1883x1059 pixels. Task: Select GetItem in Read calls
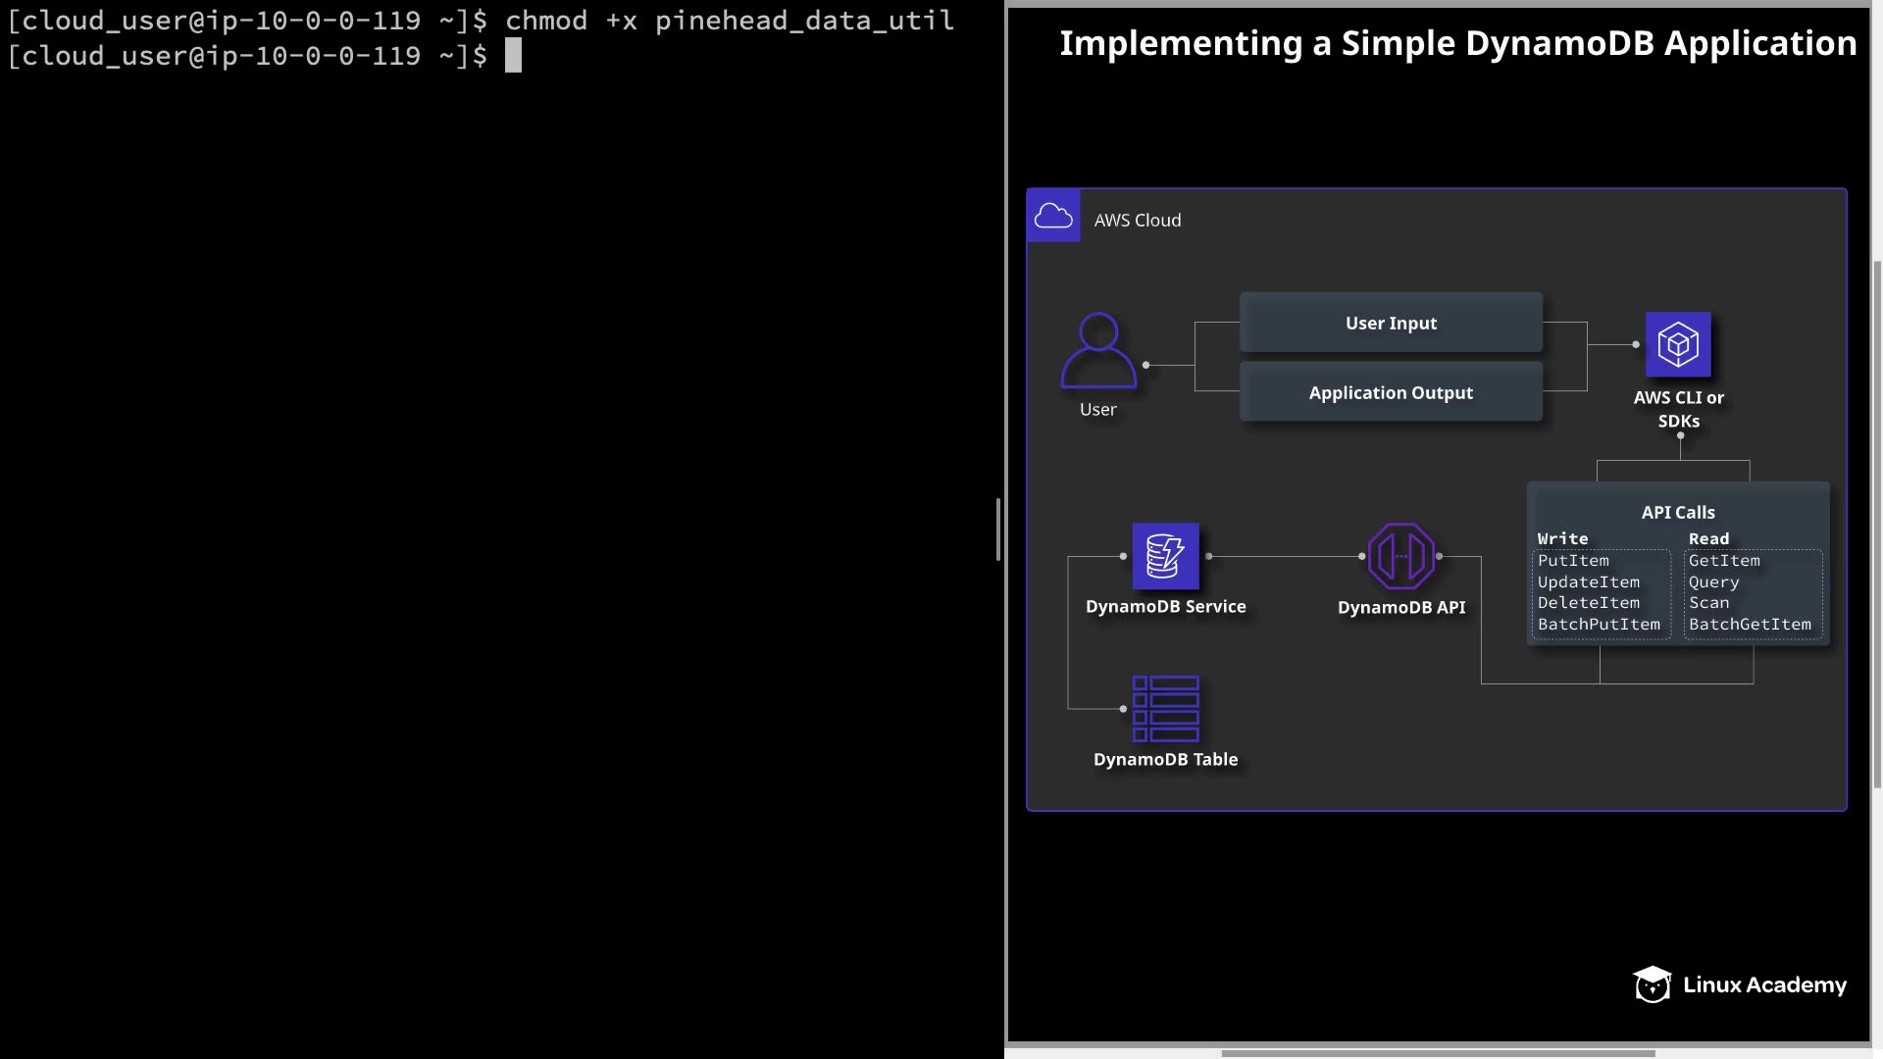1724,561
